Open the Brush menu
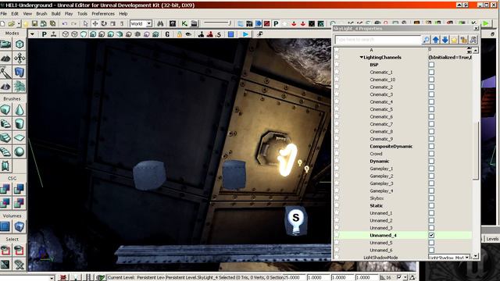Image resolution: width=500 pixels, height=281 pixels. click(41, 14)
